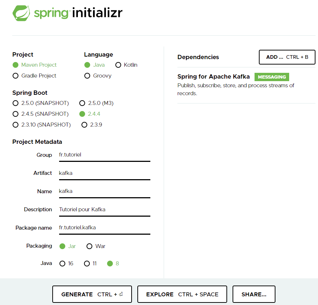Screen dimensions: 318x305
Task: Select Spring Boot version 2.3.9
Action: [84, 125]
